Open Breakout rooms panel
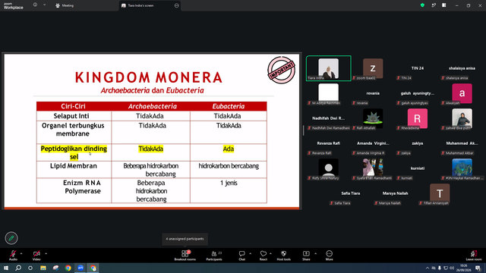 [x=185, y=256]
